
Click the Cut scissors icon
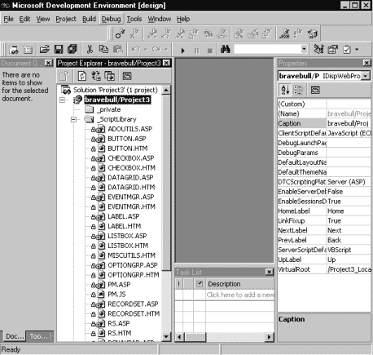(90, 49)
